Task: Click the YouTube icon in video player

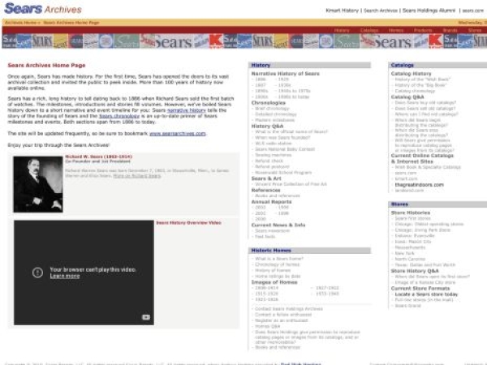Action: (x=146, y=317)
